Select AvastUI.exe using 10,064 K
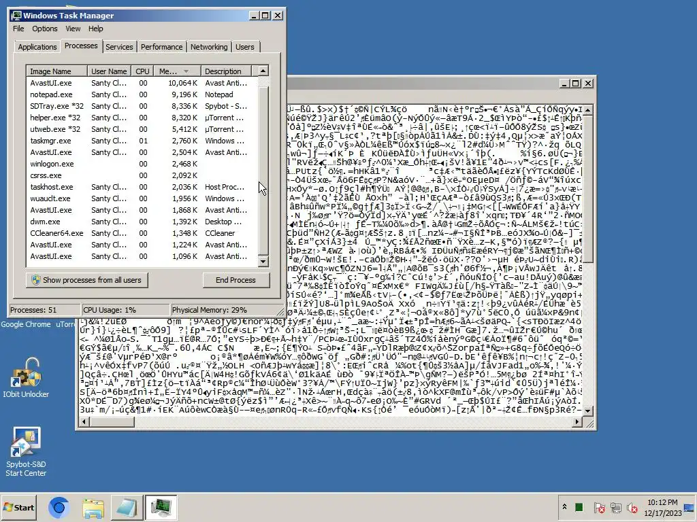 click(x=142, y=83)
